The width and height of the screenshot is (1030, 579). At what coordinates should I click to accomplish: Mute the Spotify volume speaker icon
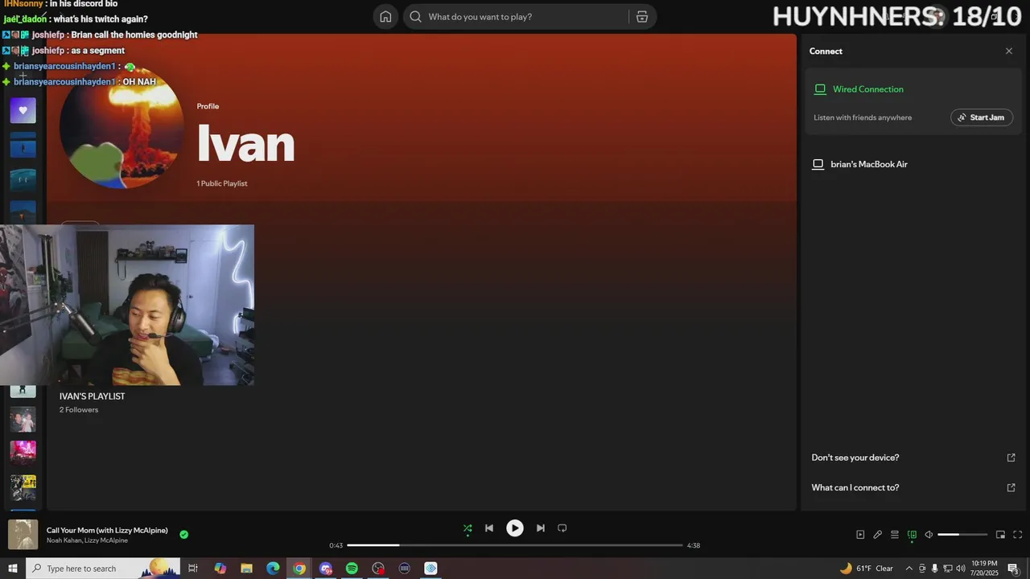pyautogui.click(x=929, y=535)
